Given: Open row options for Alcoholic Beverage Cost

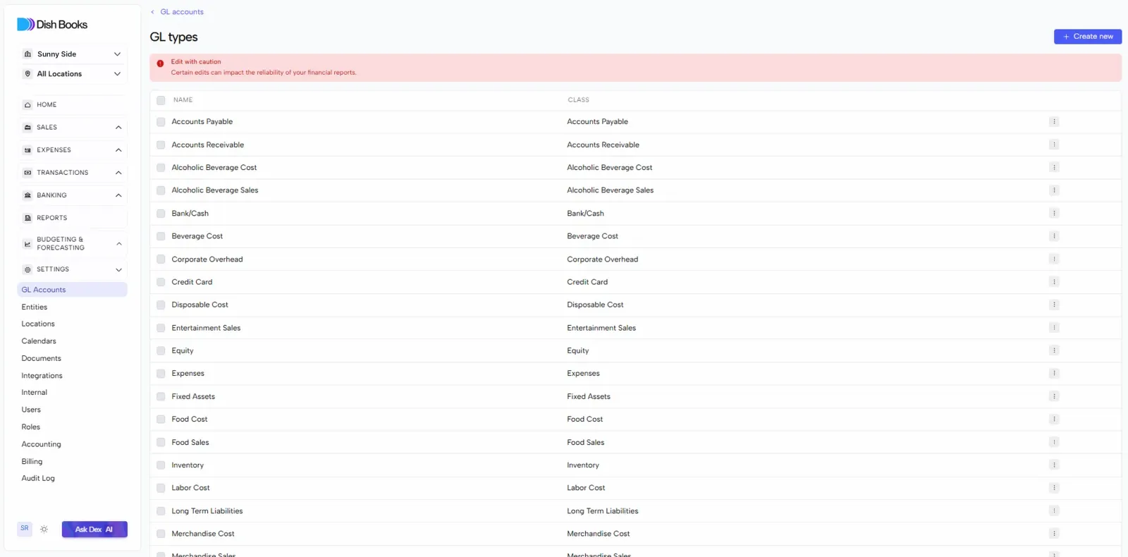Looking at the screenshot, I should click(1054, 168).
